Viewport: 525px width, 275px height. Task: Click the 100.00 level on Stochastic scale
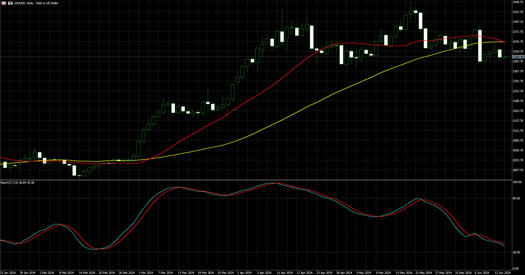click(x=517, y=182)
